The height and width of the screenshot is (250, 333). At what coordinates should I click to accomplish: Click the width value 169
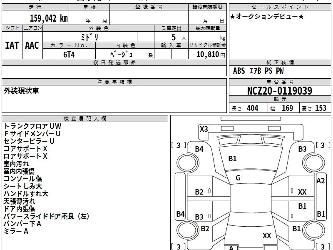[x=287, y=108]
